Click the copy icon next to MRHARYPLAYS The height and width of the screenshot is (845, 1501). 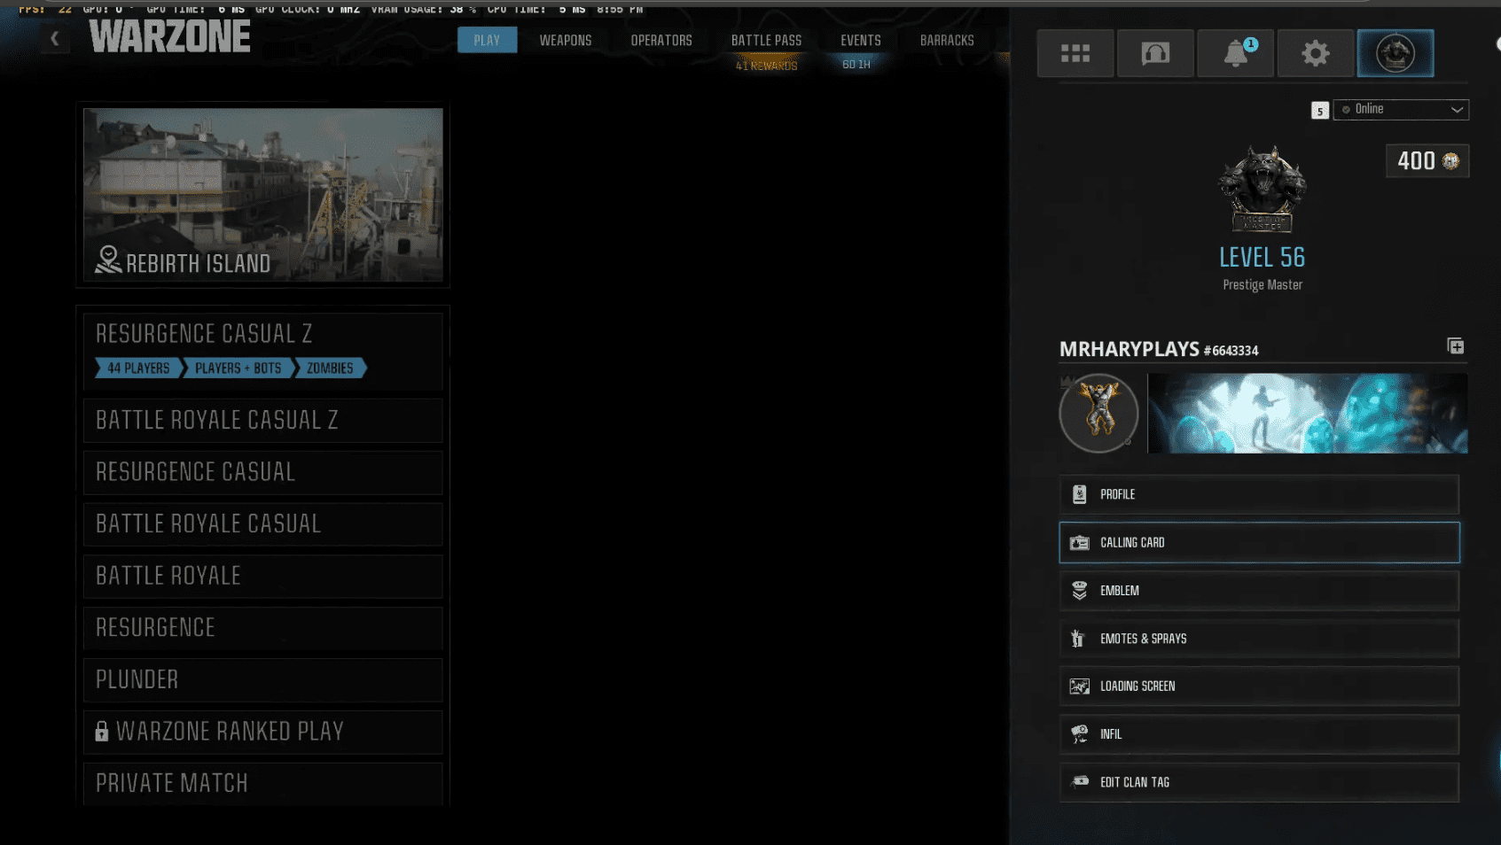click(1455, 346)
